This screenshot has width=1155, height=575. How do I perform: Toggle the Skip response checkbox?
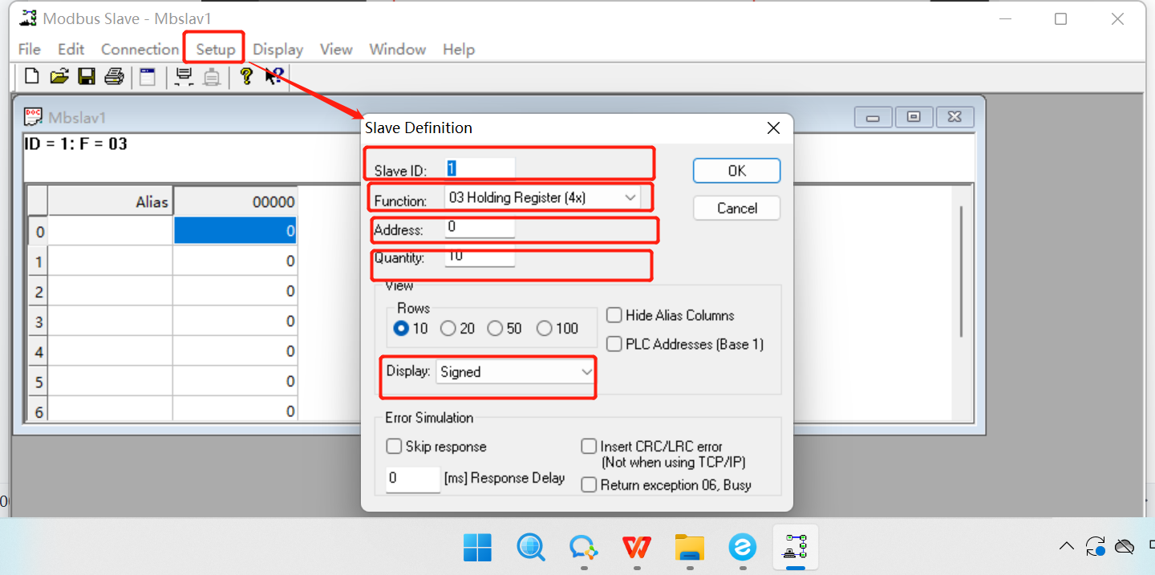(394, 447)
